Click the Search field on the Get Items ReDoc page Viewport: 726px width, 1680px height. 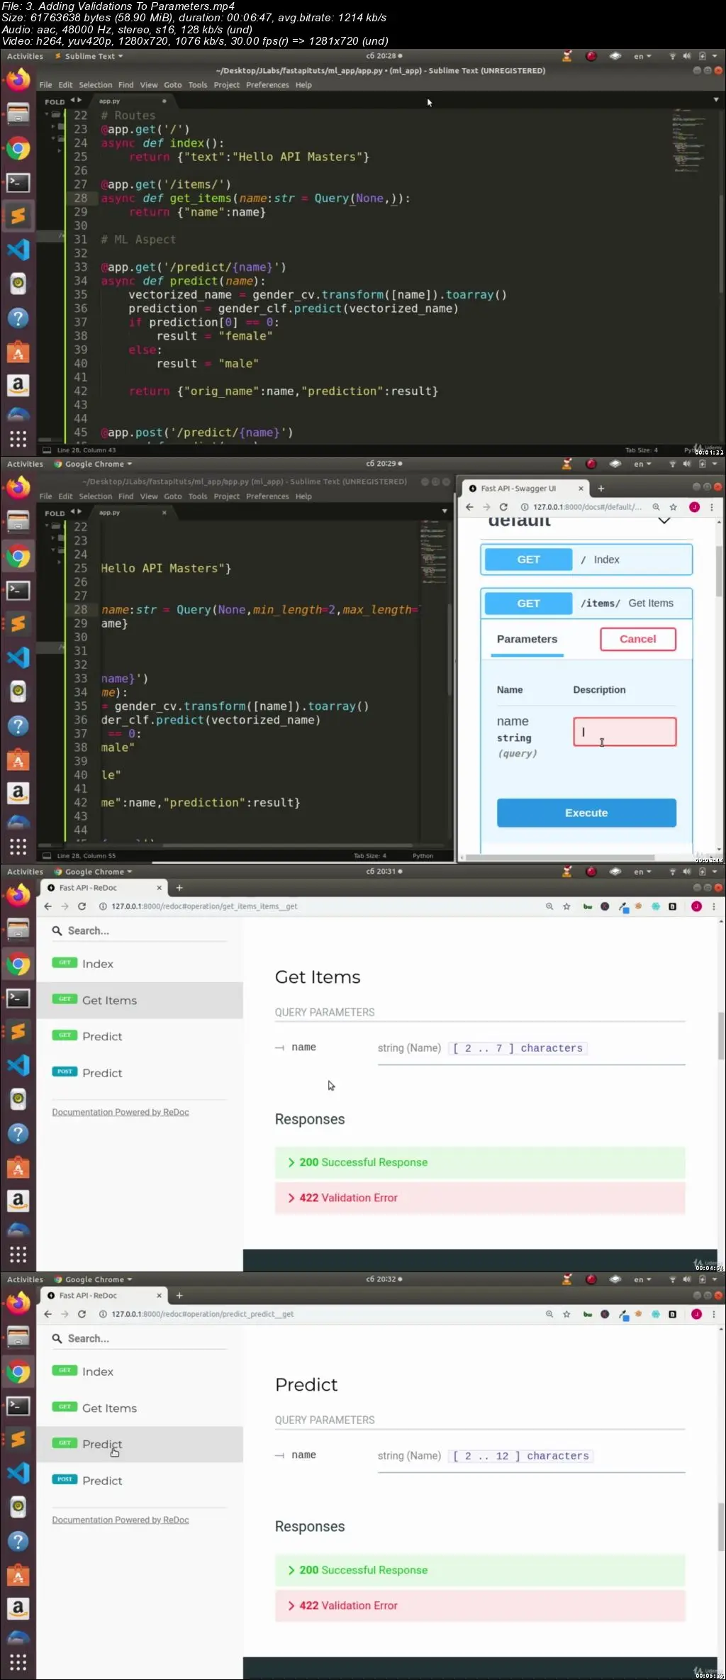(x=140, y=930)
